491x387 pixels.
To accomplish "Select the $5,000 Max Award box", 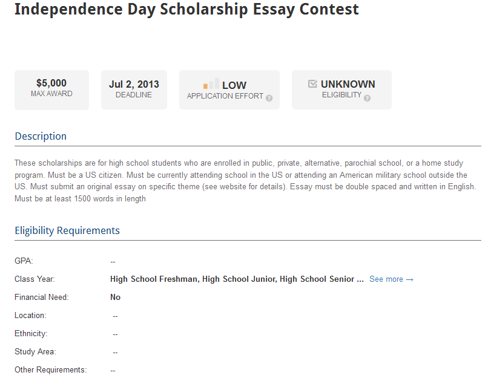I will (x=51, y=89).
